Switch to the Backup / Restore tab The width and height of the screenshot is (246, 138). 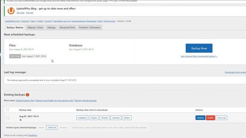(x=15, y=28)
